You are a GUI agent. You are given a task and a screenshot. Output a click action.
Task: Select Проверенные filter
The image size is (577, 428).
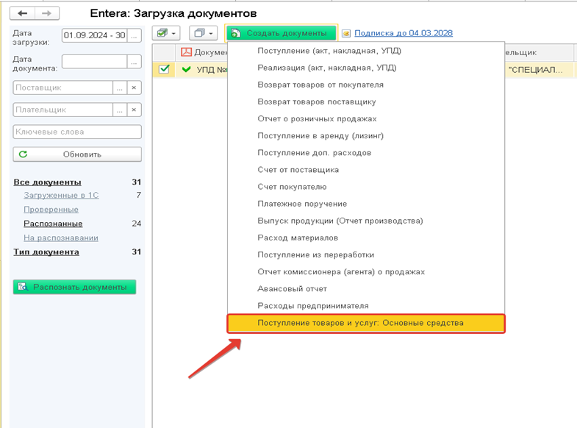point(51,210)
